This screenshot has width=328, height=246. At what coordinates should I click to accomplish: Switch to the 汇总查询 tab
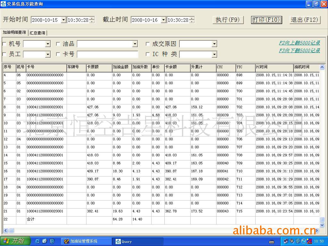37,33
